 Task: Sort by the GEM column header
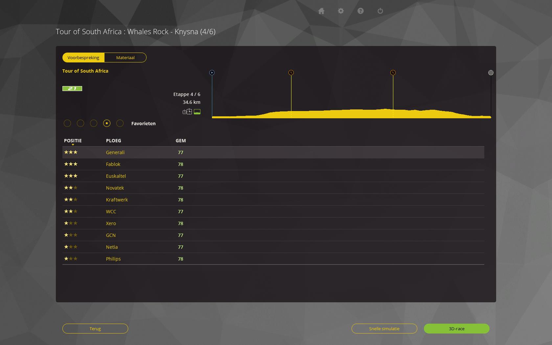coord(181,141)
